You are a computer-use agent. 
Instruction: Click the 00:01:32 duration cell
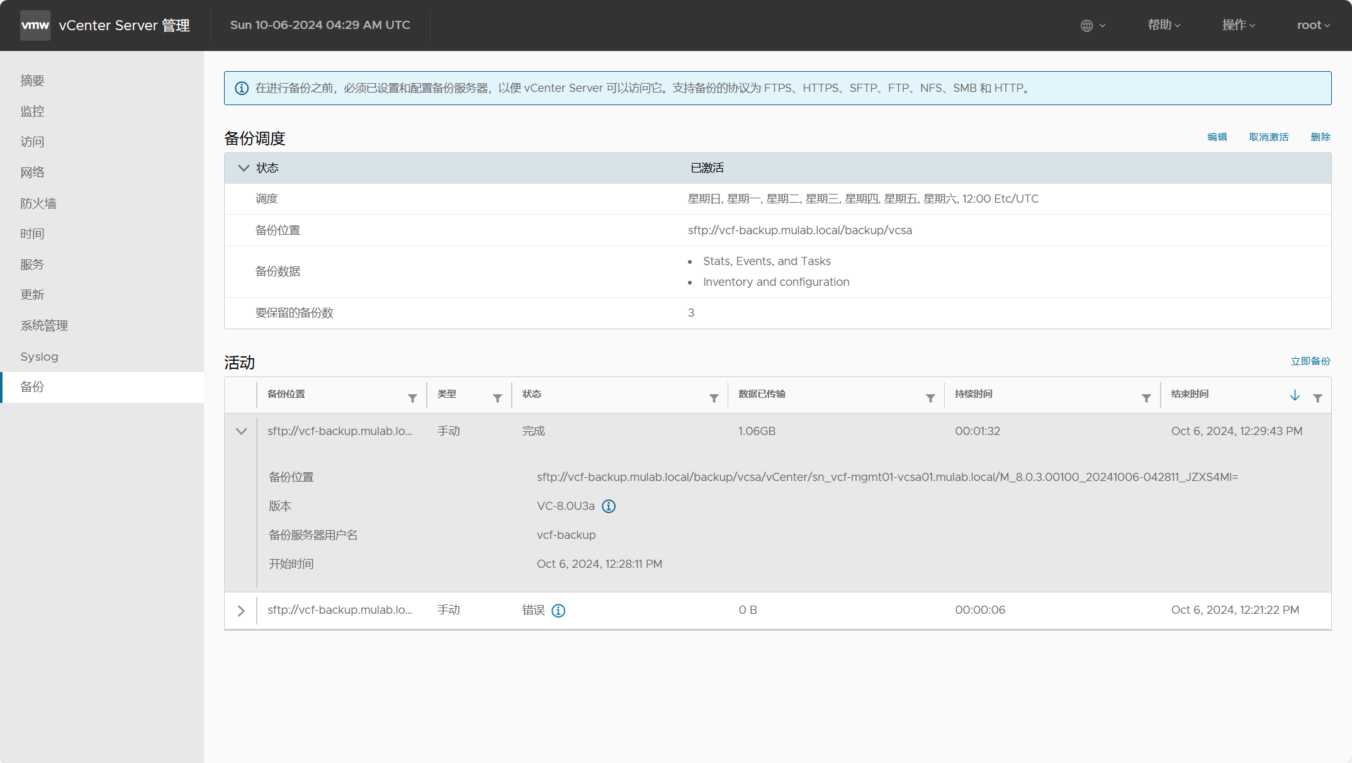coord(977,431)
